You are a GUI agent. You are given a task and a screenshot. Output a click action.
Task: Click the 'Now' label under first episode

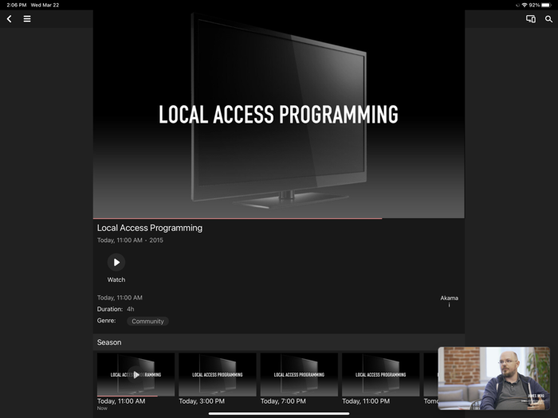pyautogui.click(x=102, y=408)
